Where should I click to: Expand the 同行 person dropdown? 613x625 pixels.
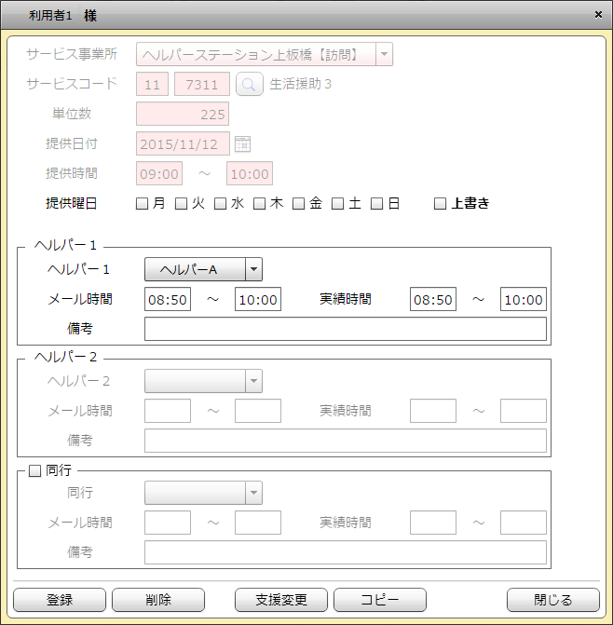click(x=253, y=493)
